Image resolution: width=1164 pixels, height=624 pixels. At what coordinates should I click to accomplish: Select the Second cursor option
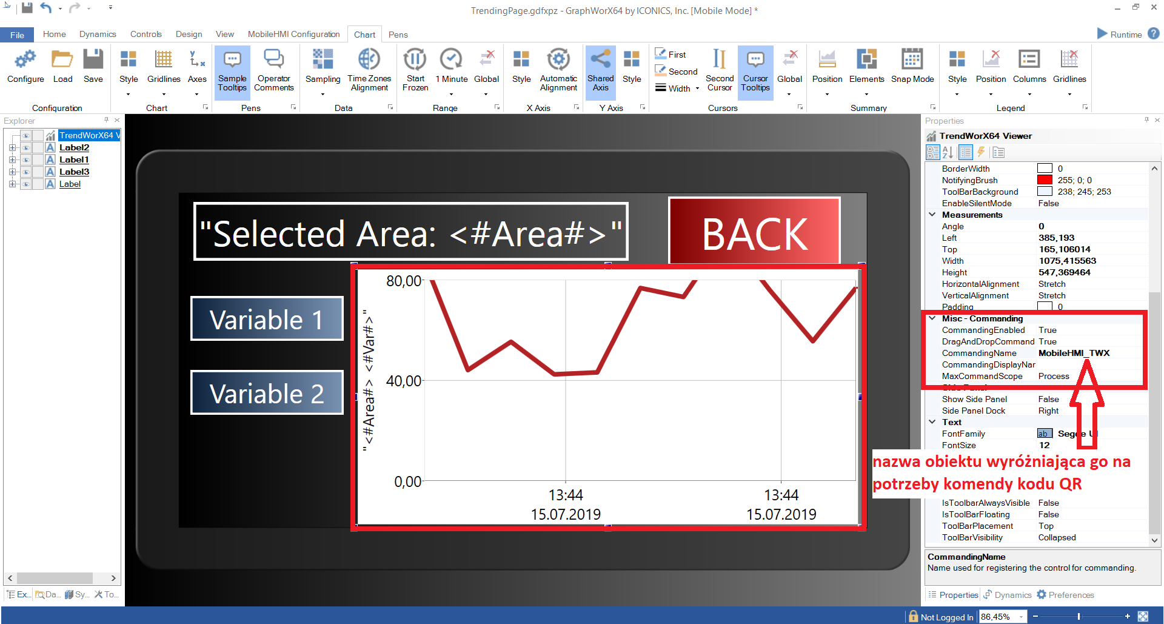tap(676, 72)
